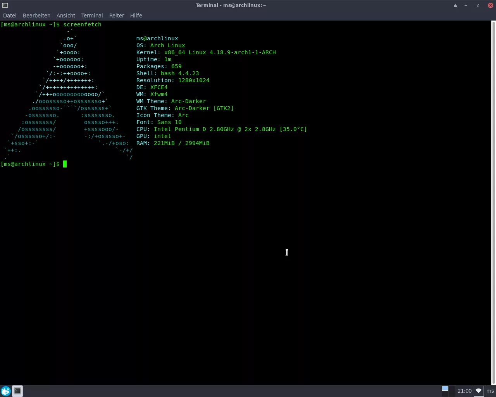The height and width of the screenshot is (397, 496).
Task: Open the Hilfe menu
Action: [136, 16]
